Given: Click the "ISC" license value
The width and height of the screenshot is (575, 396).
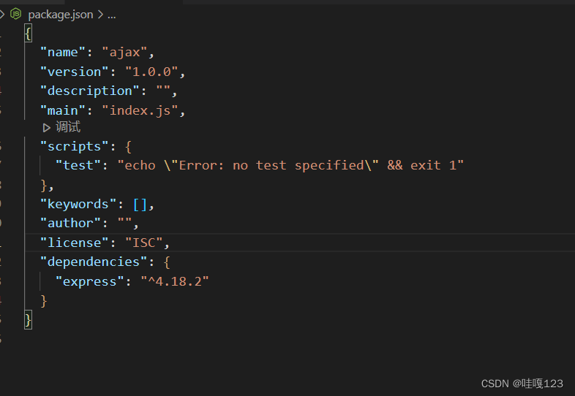Looking at the screenshot, I should 143,243.
